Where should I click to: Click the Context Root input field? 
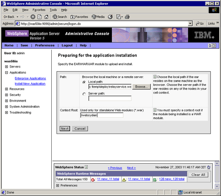(x=102, y=115)
